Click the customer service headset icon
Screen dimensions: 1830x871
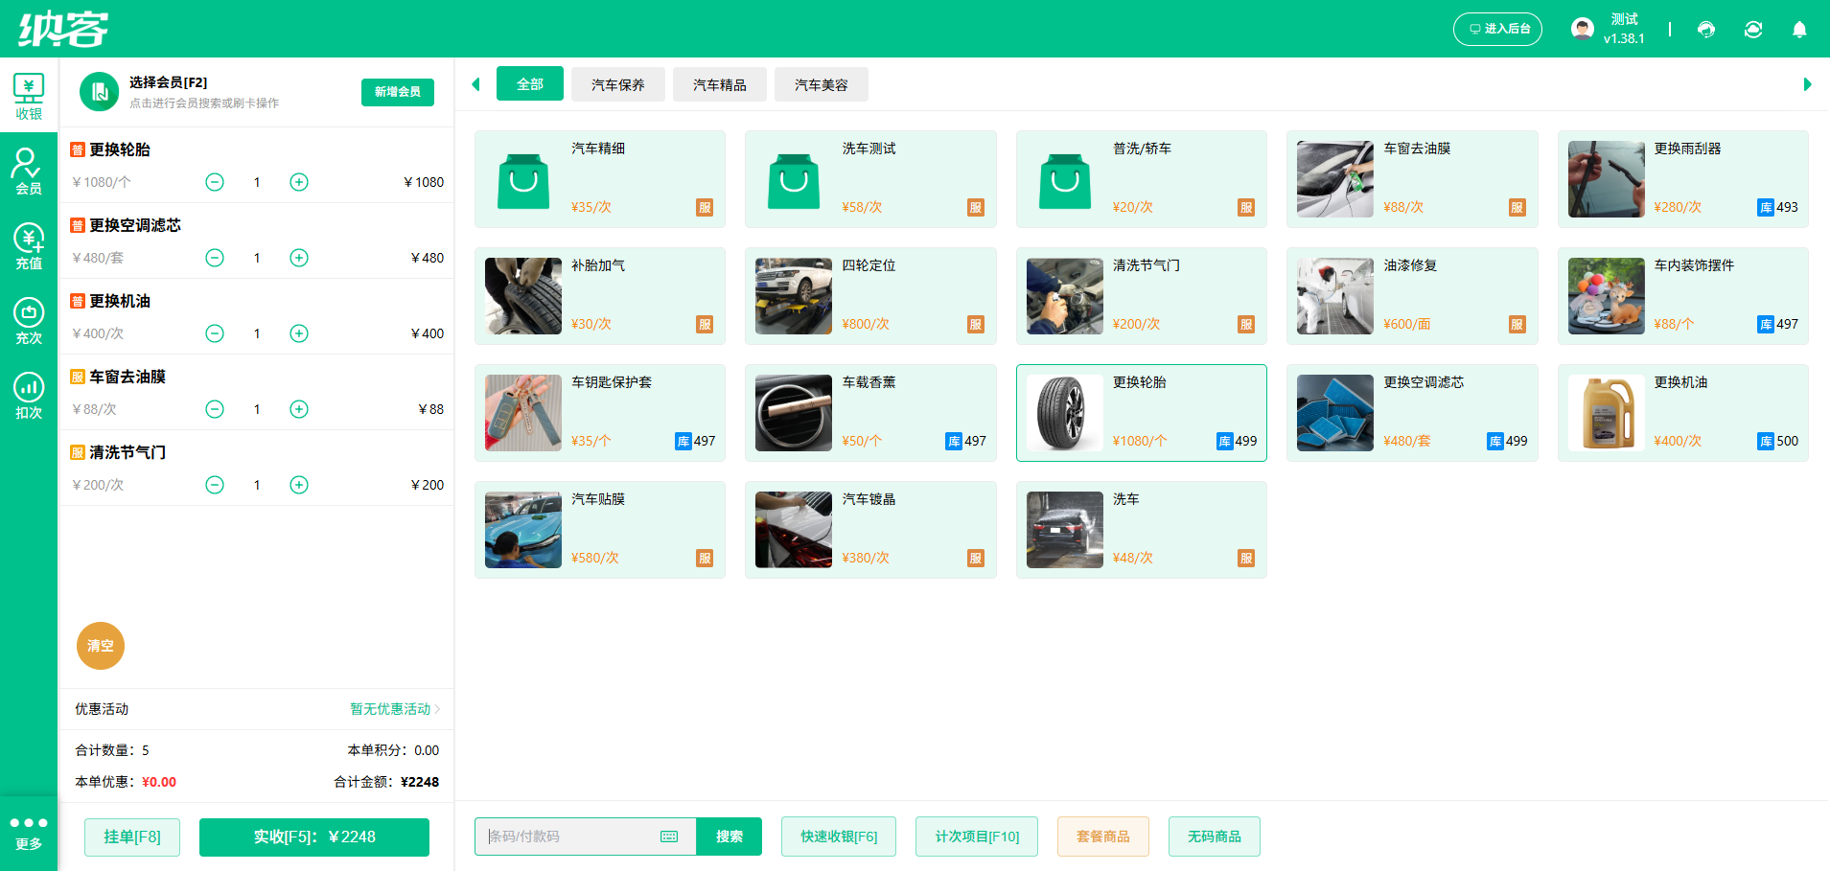(x=1706, y=30)
